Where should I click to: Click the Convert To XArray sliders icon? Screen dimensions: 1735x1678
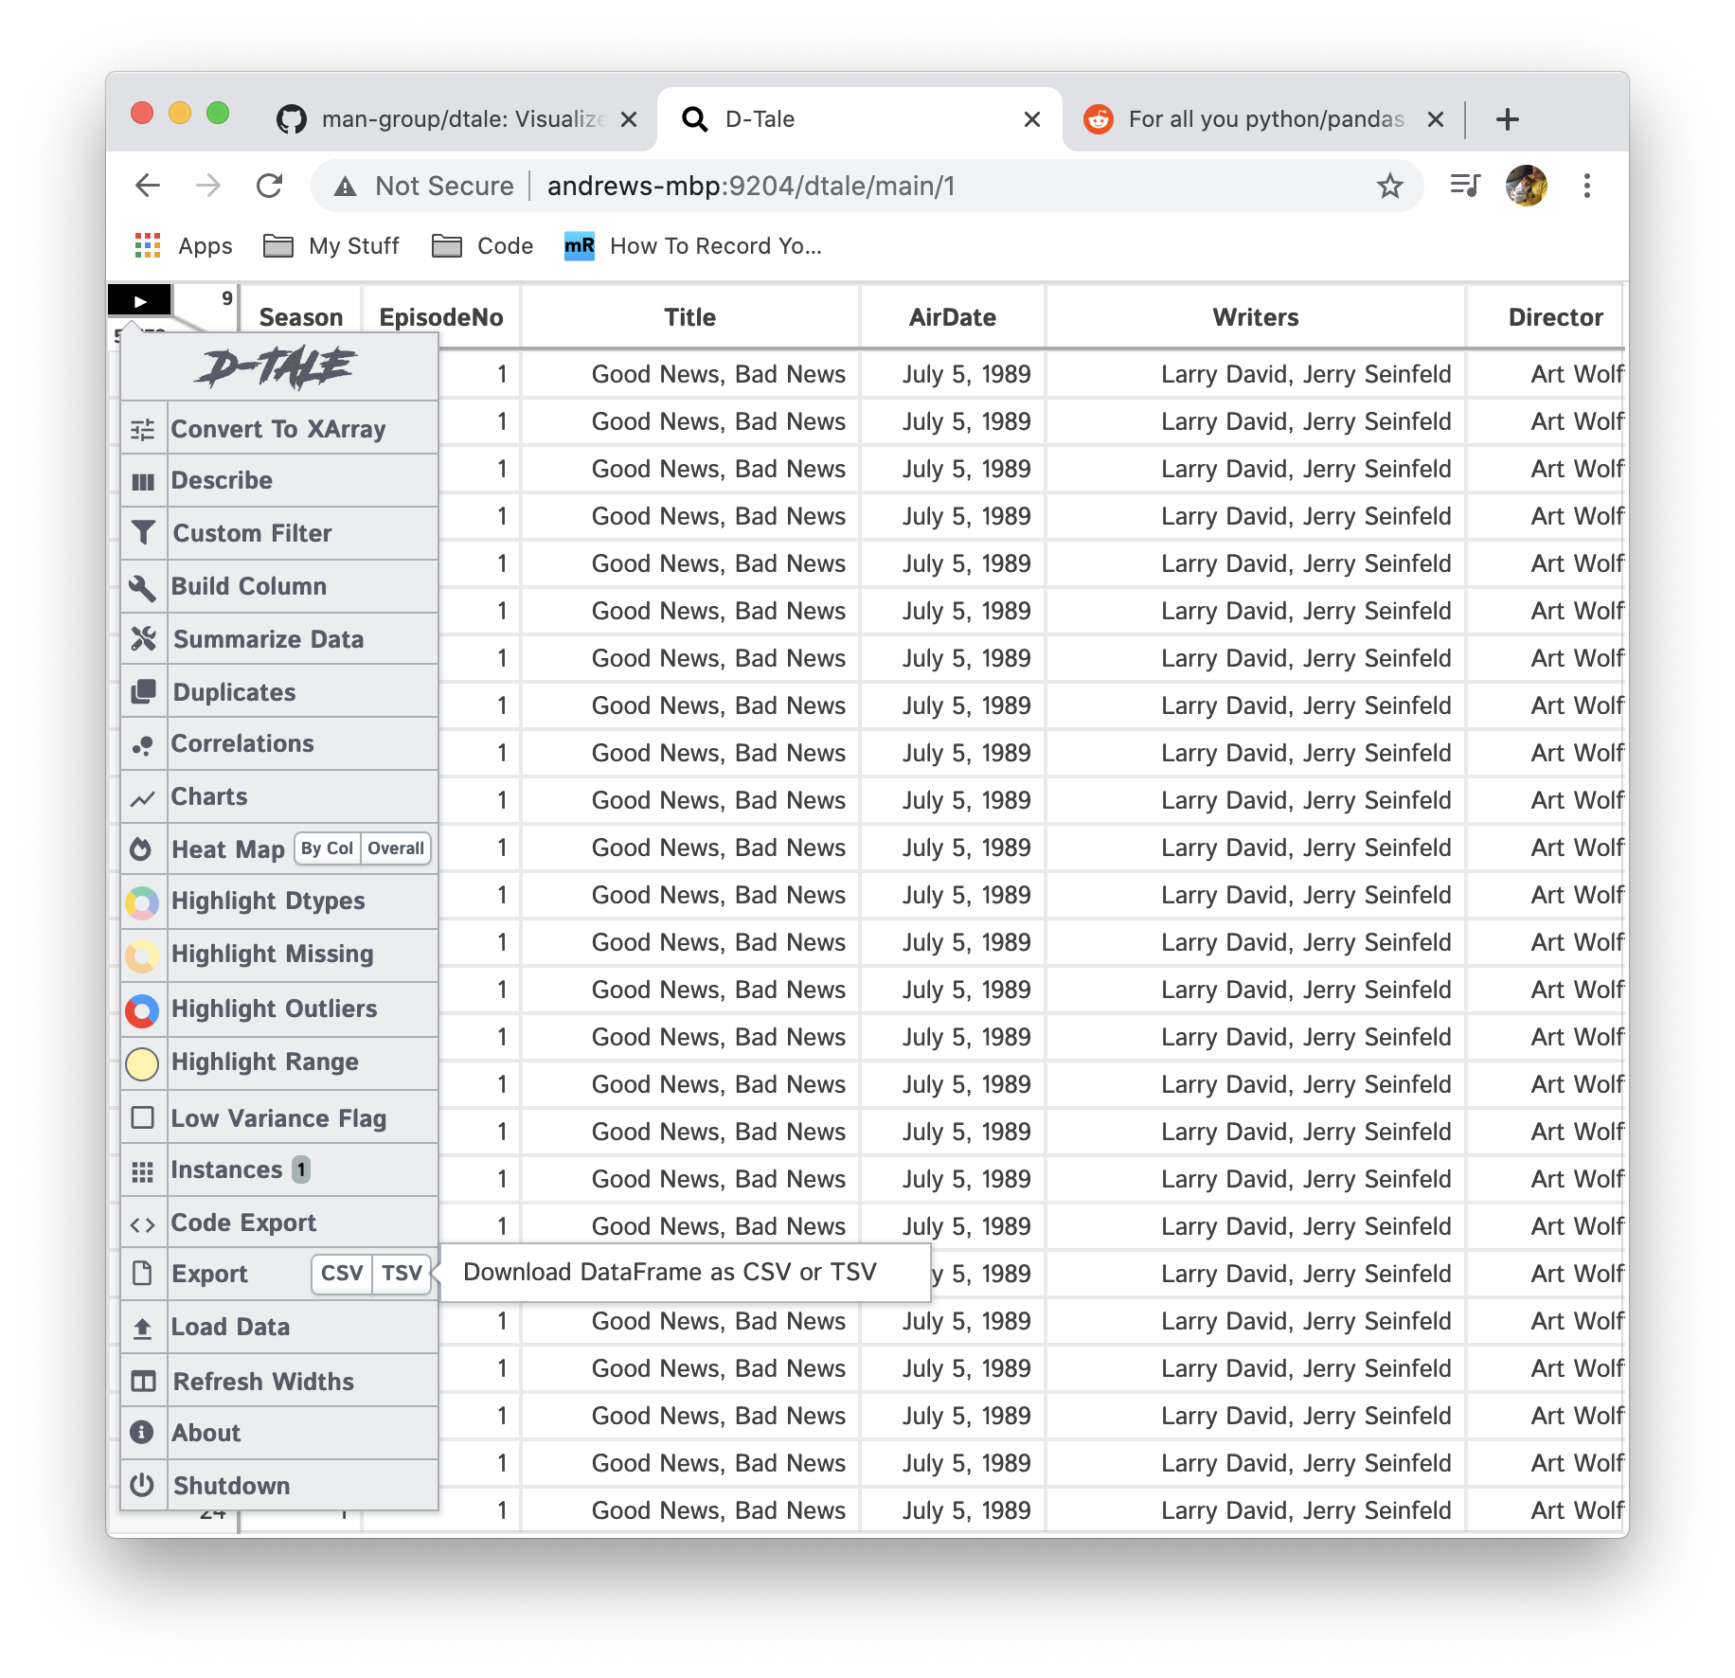pos(143,430)
